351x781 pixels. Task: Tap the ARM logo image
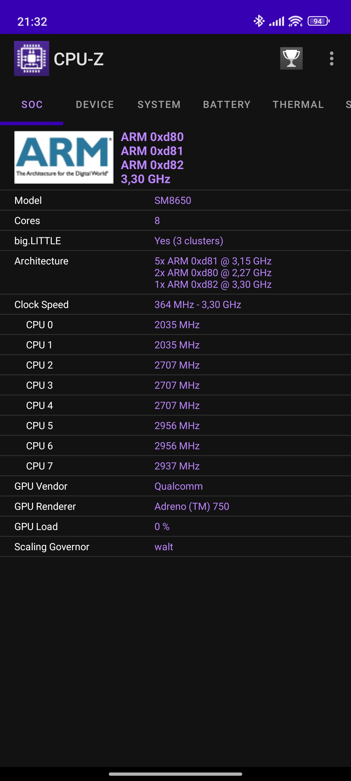tap(64, 157)
